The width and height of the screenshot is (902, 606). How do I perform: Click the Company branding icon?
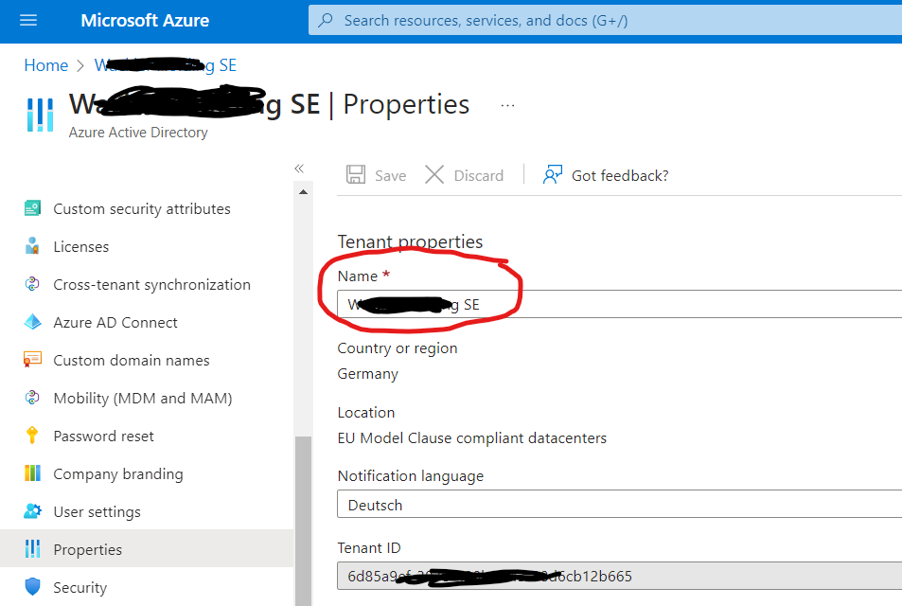coord(33,473)
